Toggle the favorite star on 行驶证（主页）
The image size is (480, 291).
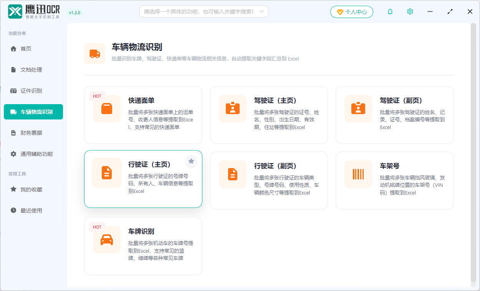coord(191,162)
